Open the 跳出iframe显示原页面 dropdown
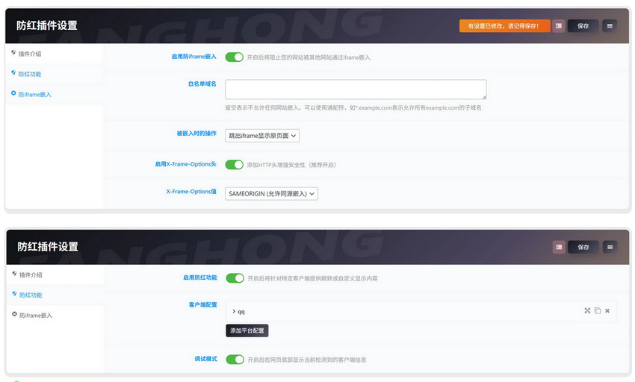This screenshot has height=382, width=635. [x=262, y=136]
